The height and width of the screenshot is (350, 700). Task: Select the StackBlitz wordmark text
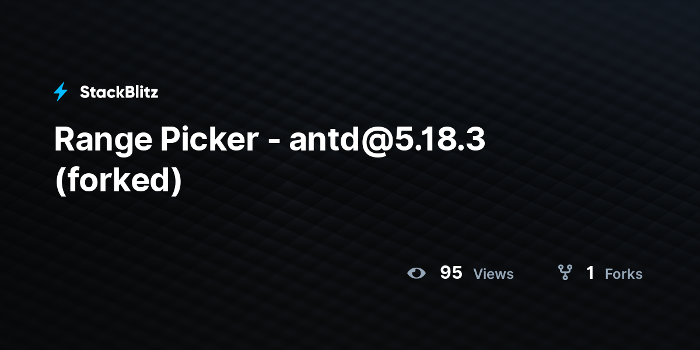(x=119, y=92)
